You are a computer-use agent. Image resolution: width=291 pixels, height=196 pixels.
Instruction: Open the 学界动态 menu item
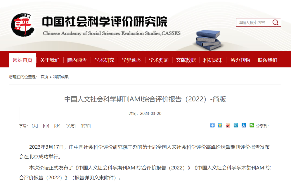[131, 60]
